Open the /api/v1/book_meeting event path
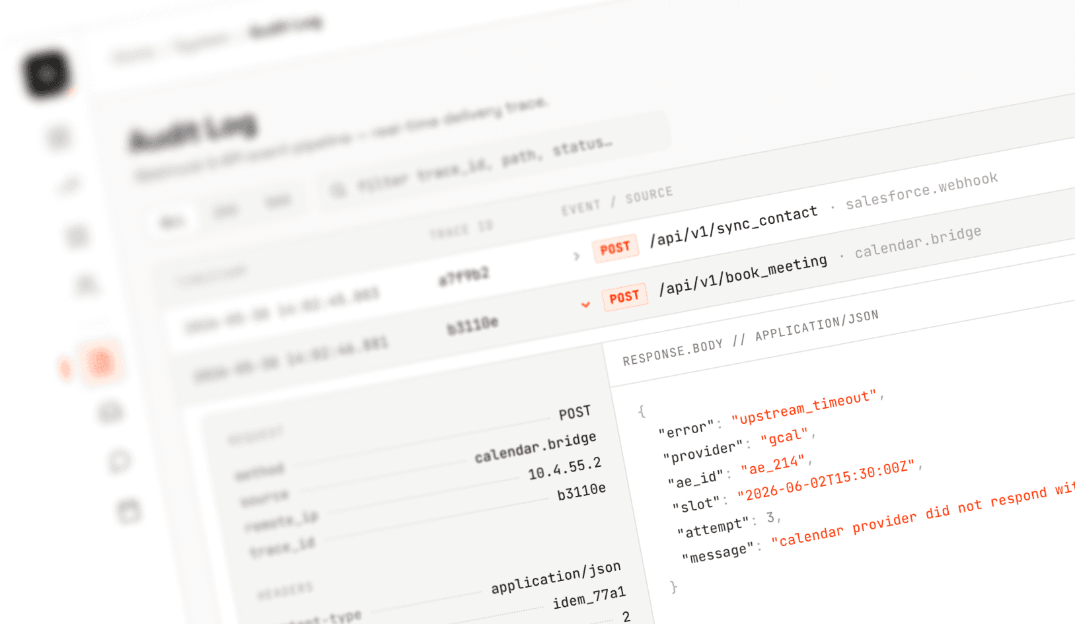The height and width of the screenshot is (624, 1075). pyautogui.click(x=743, y=275)
